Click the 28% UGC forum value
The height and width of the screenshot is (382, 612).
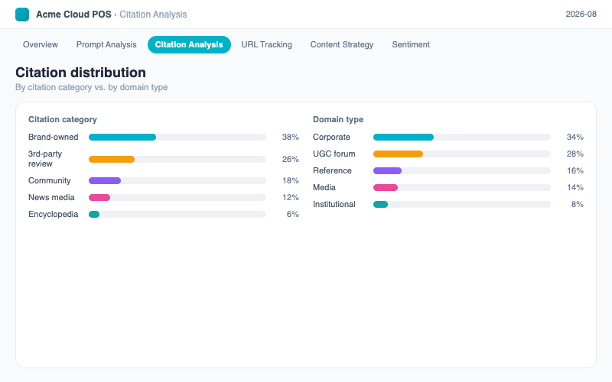pos(575,154)
